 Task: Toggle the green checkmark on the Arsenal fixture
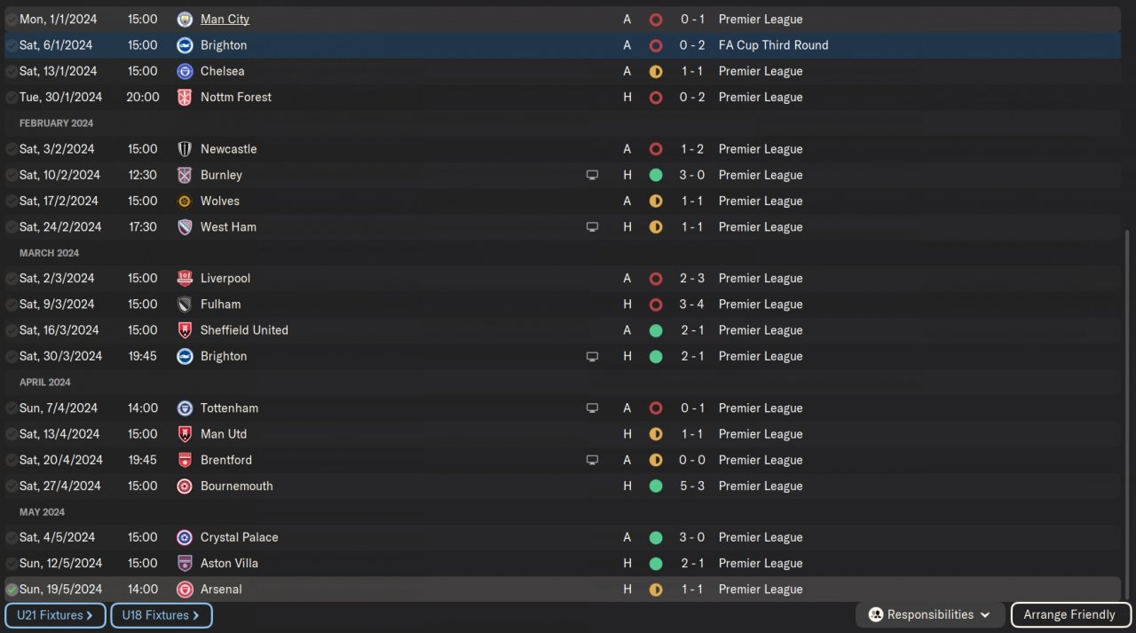[12, 589]
